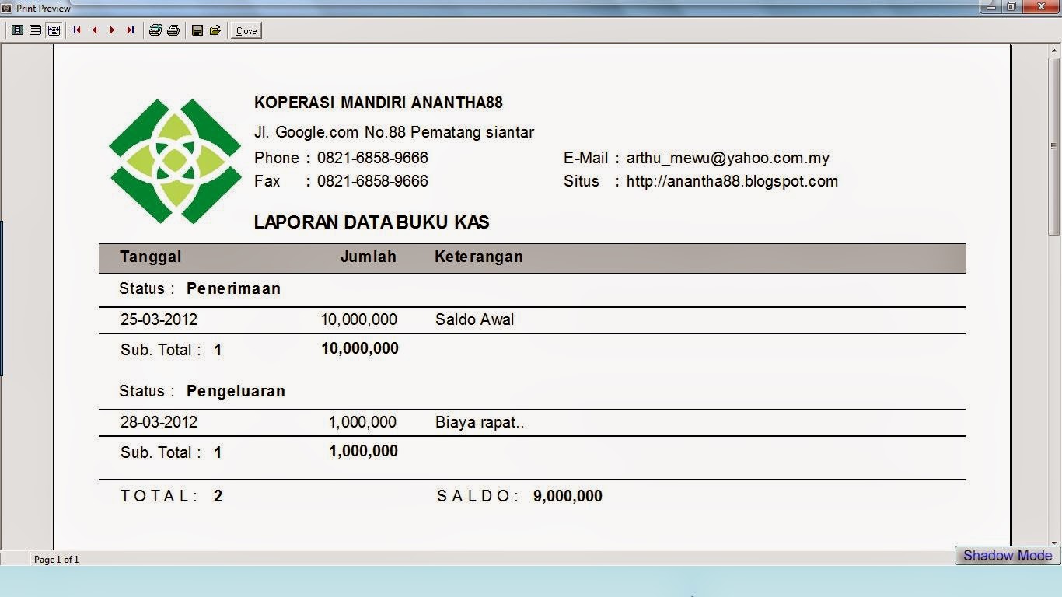The width and height of the screenshot is (1062, 597).
Task: Click the phone number next to Phone label
Action: (x=372, y=158)
